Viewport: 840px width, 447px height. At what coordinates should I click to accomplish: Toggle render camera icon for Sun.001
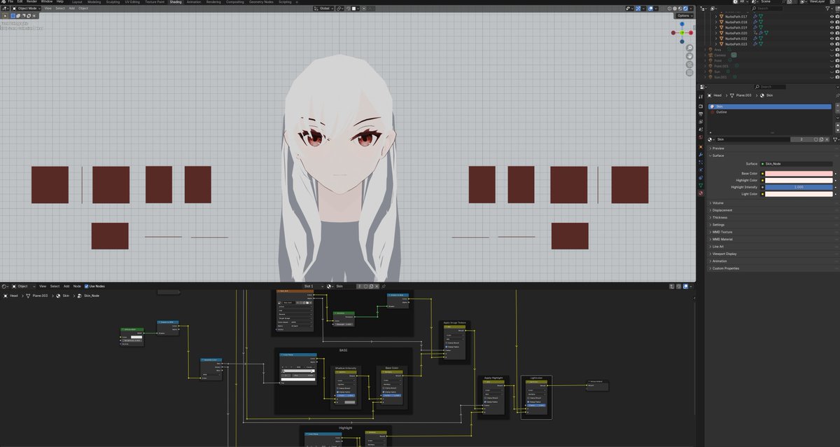(837, 77)
